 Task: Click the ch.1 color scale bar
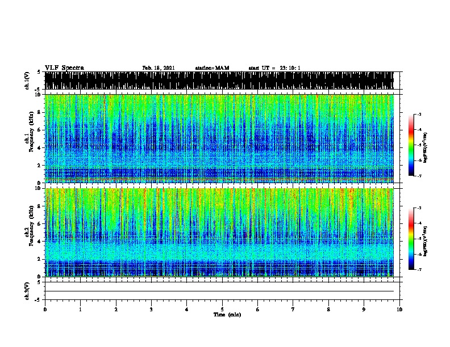411,145
